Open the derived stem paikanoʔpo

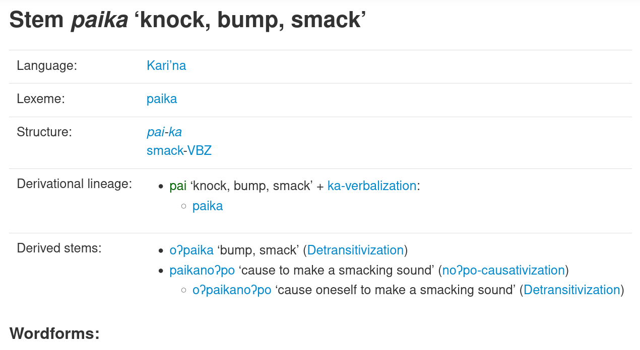(202, 271)
